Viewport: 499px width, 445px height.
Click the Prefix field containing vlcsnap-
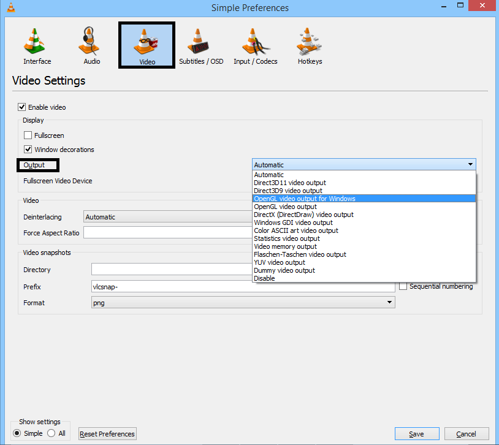point(243,286)
